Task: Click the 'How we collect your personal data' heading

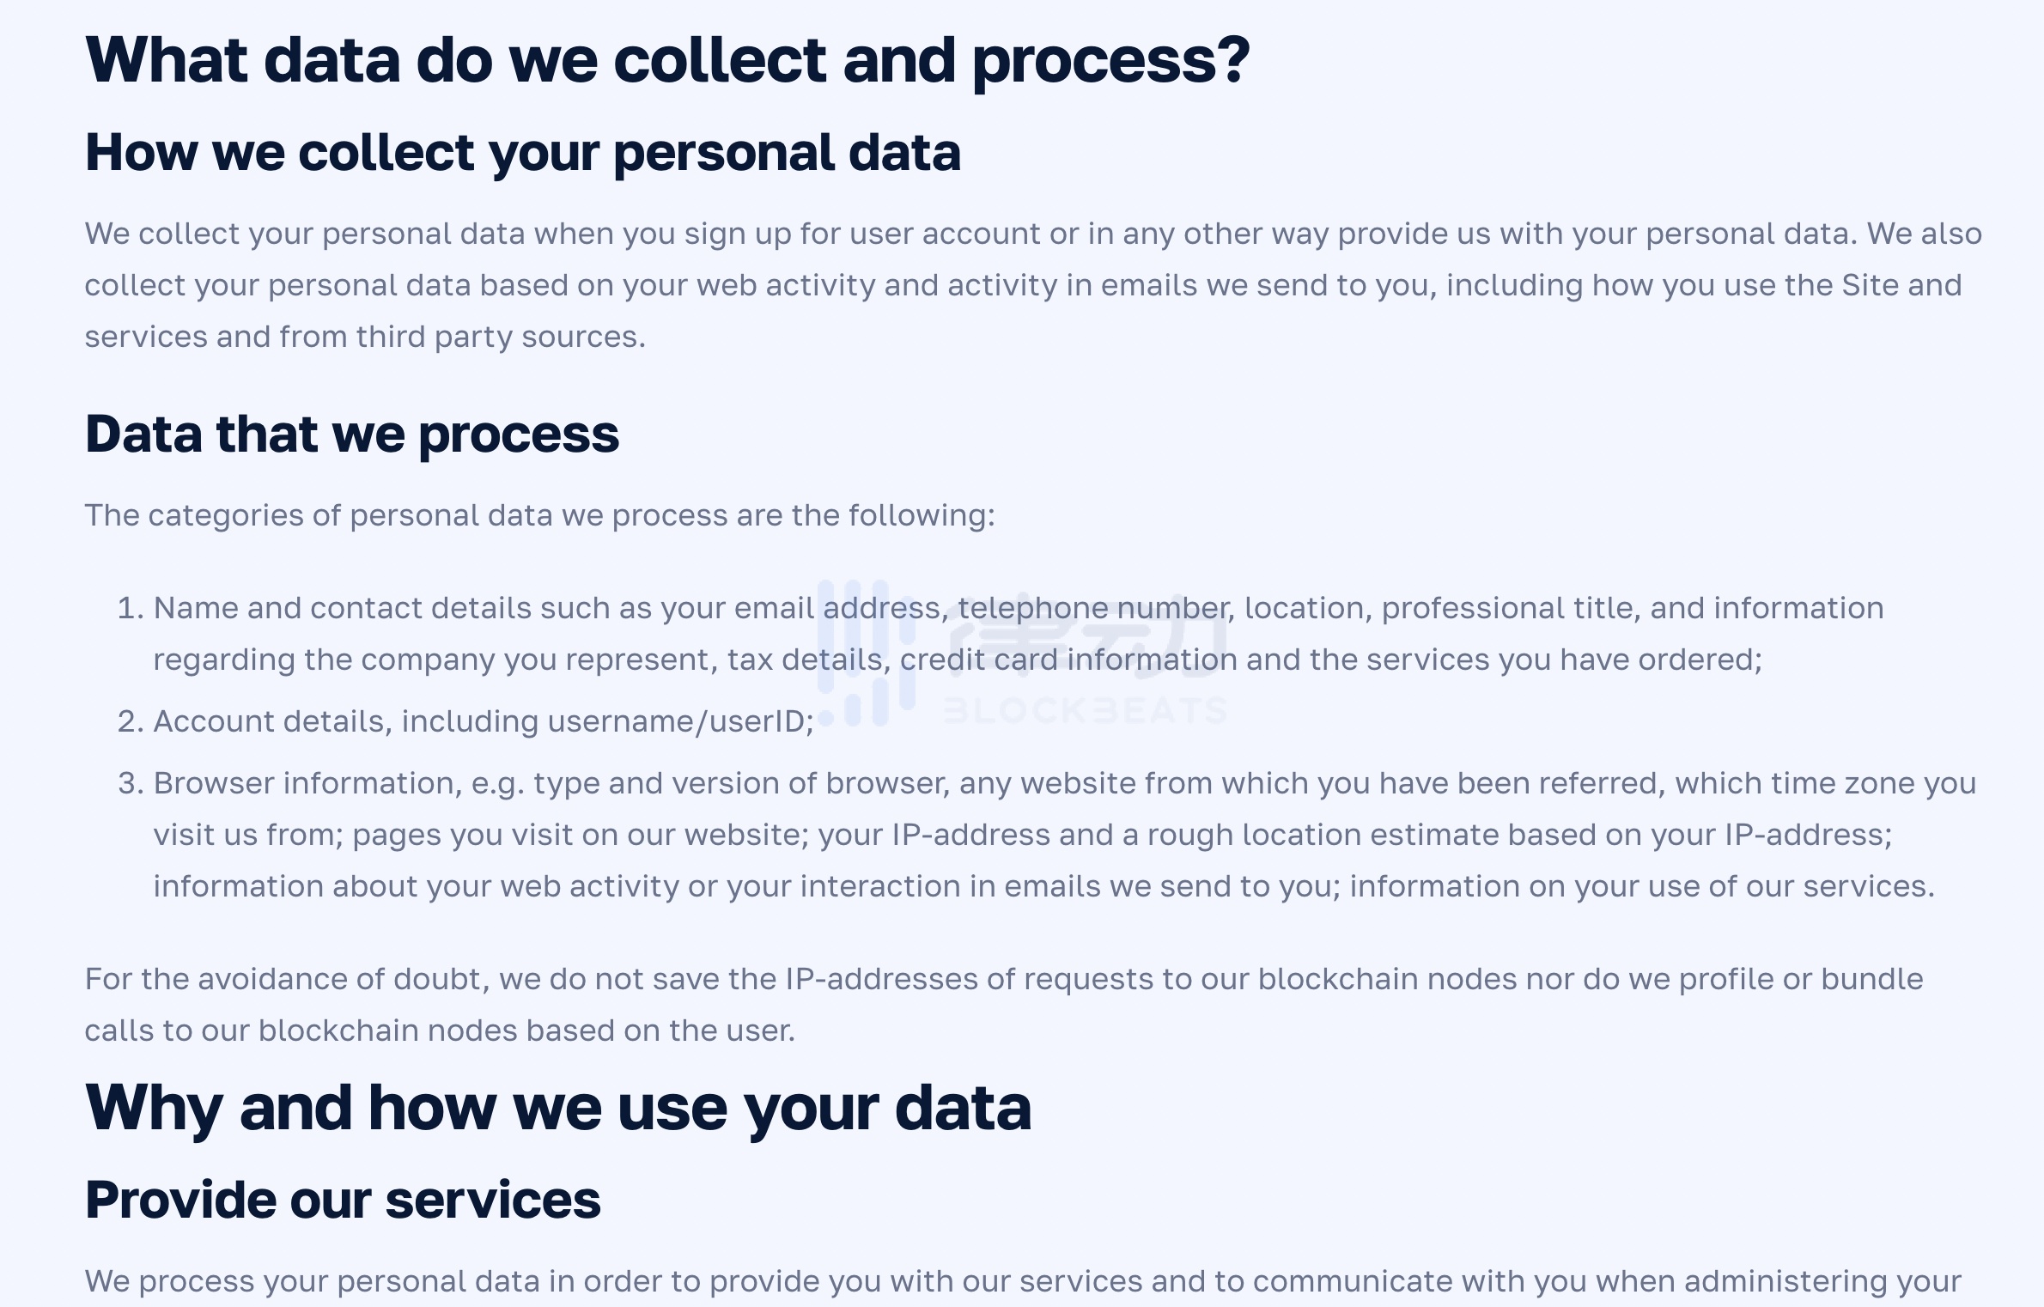Action: [522, 153]
